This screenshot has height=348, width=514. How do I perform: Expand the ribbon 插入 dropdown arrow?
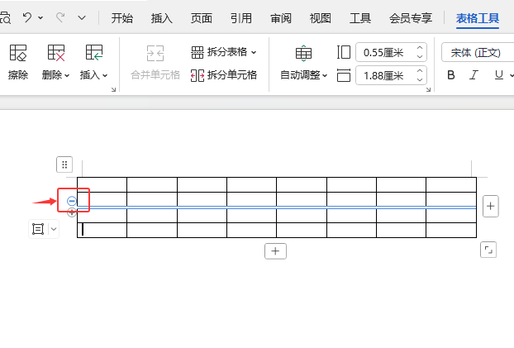pos(105,75)
